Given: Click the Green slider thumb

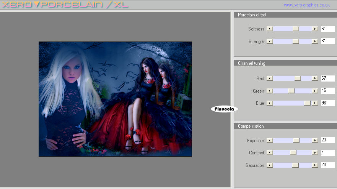Looking at the screenshot, I should 291,91.
